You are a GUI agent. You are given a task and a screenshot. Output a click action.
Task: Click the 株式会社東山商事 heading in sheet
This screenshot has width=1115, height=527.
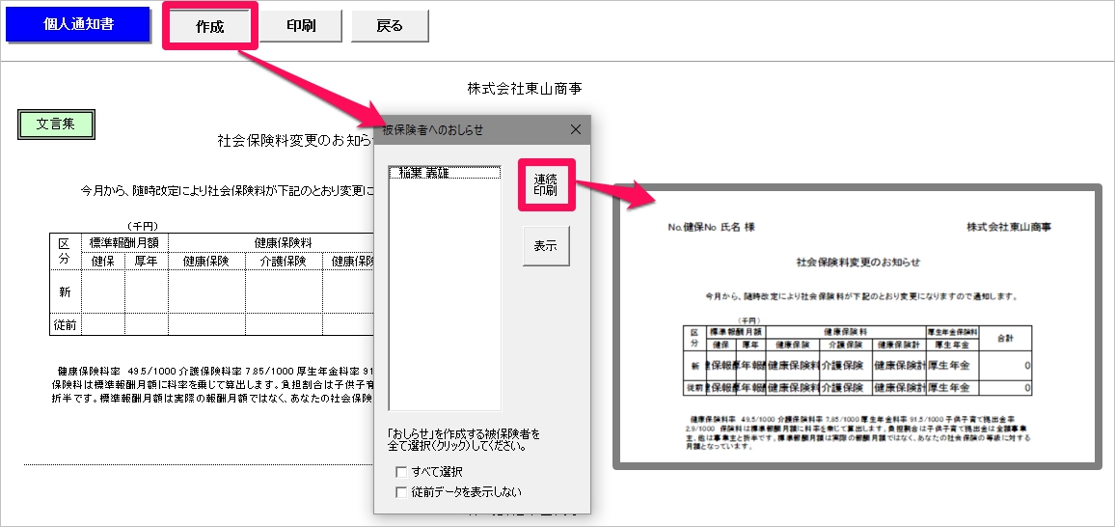click(526, 89)
